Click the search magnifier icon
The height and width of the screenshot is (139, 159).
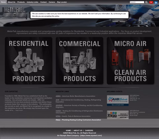146,2
